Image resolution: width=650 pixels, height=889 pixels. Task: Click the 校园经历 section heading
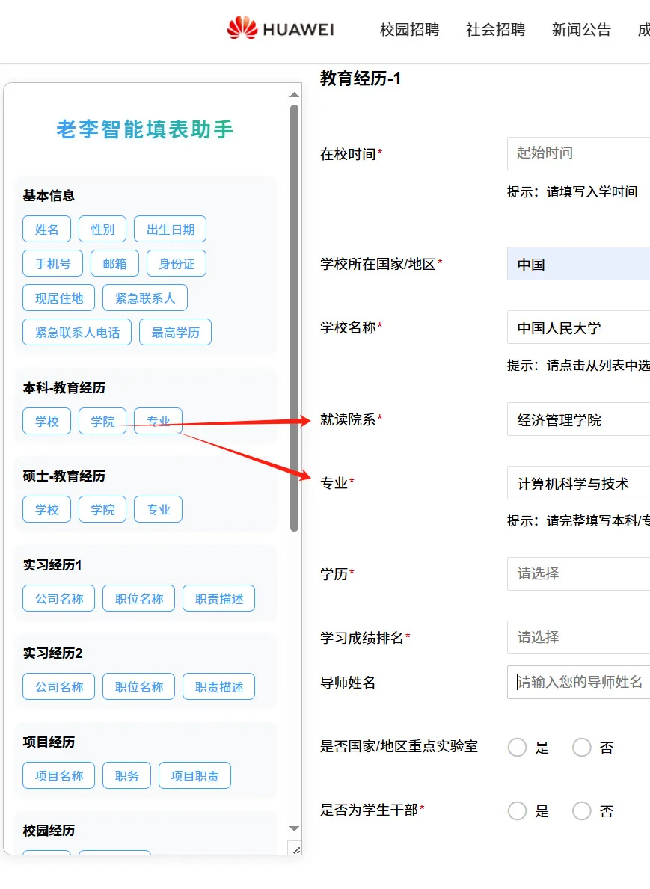[x=49, y=831]
